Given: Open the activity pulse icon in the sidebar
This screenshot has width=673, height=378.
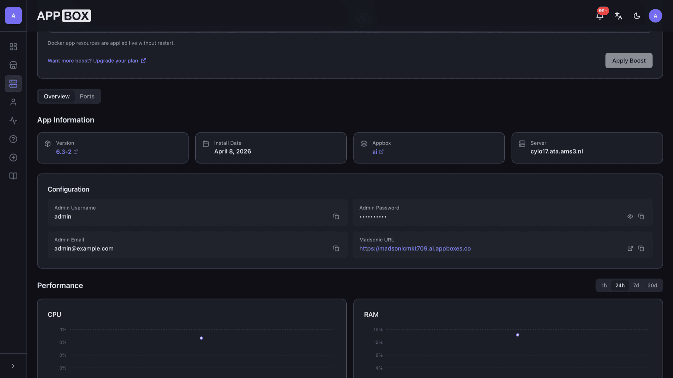Looking at the screenshot, I should coord(13,121).
